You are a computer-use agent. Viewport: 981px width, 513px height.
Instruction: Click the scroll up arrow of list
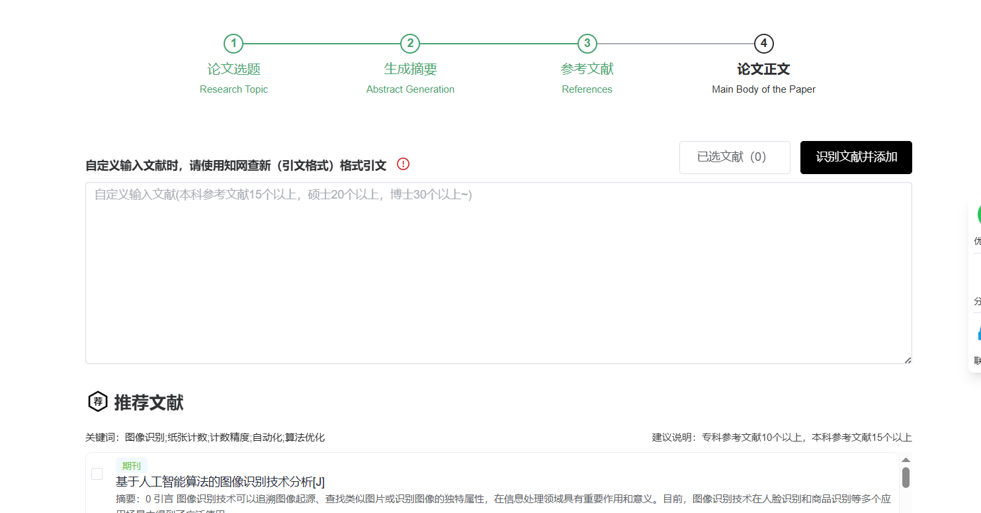click(906, 459)
